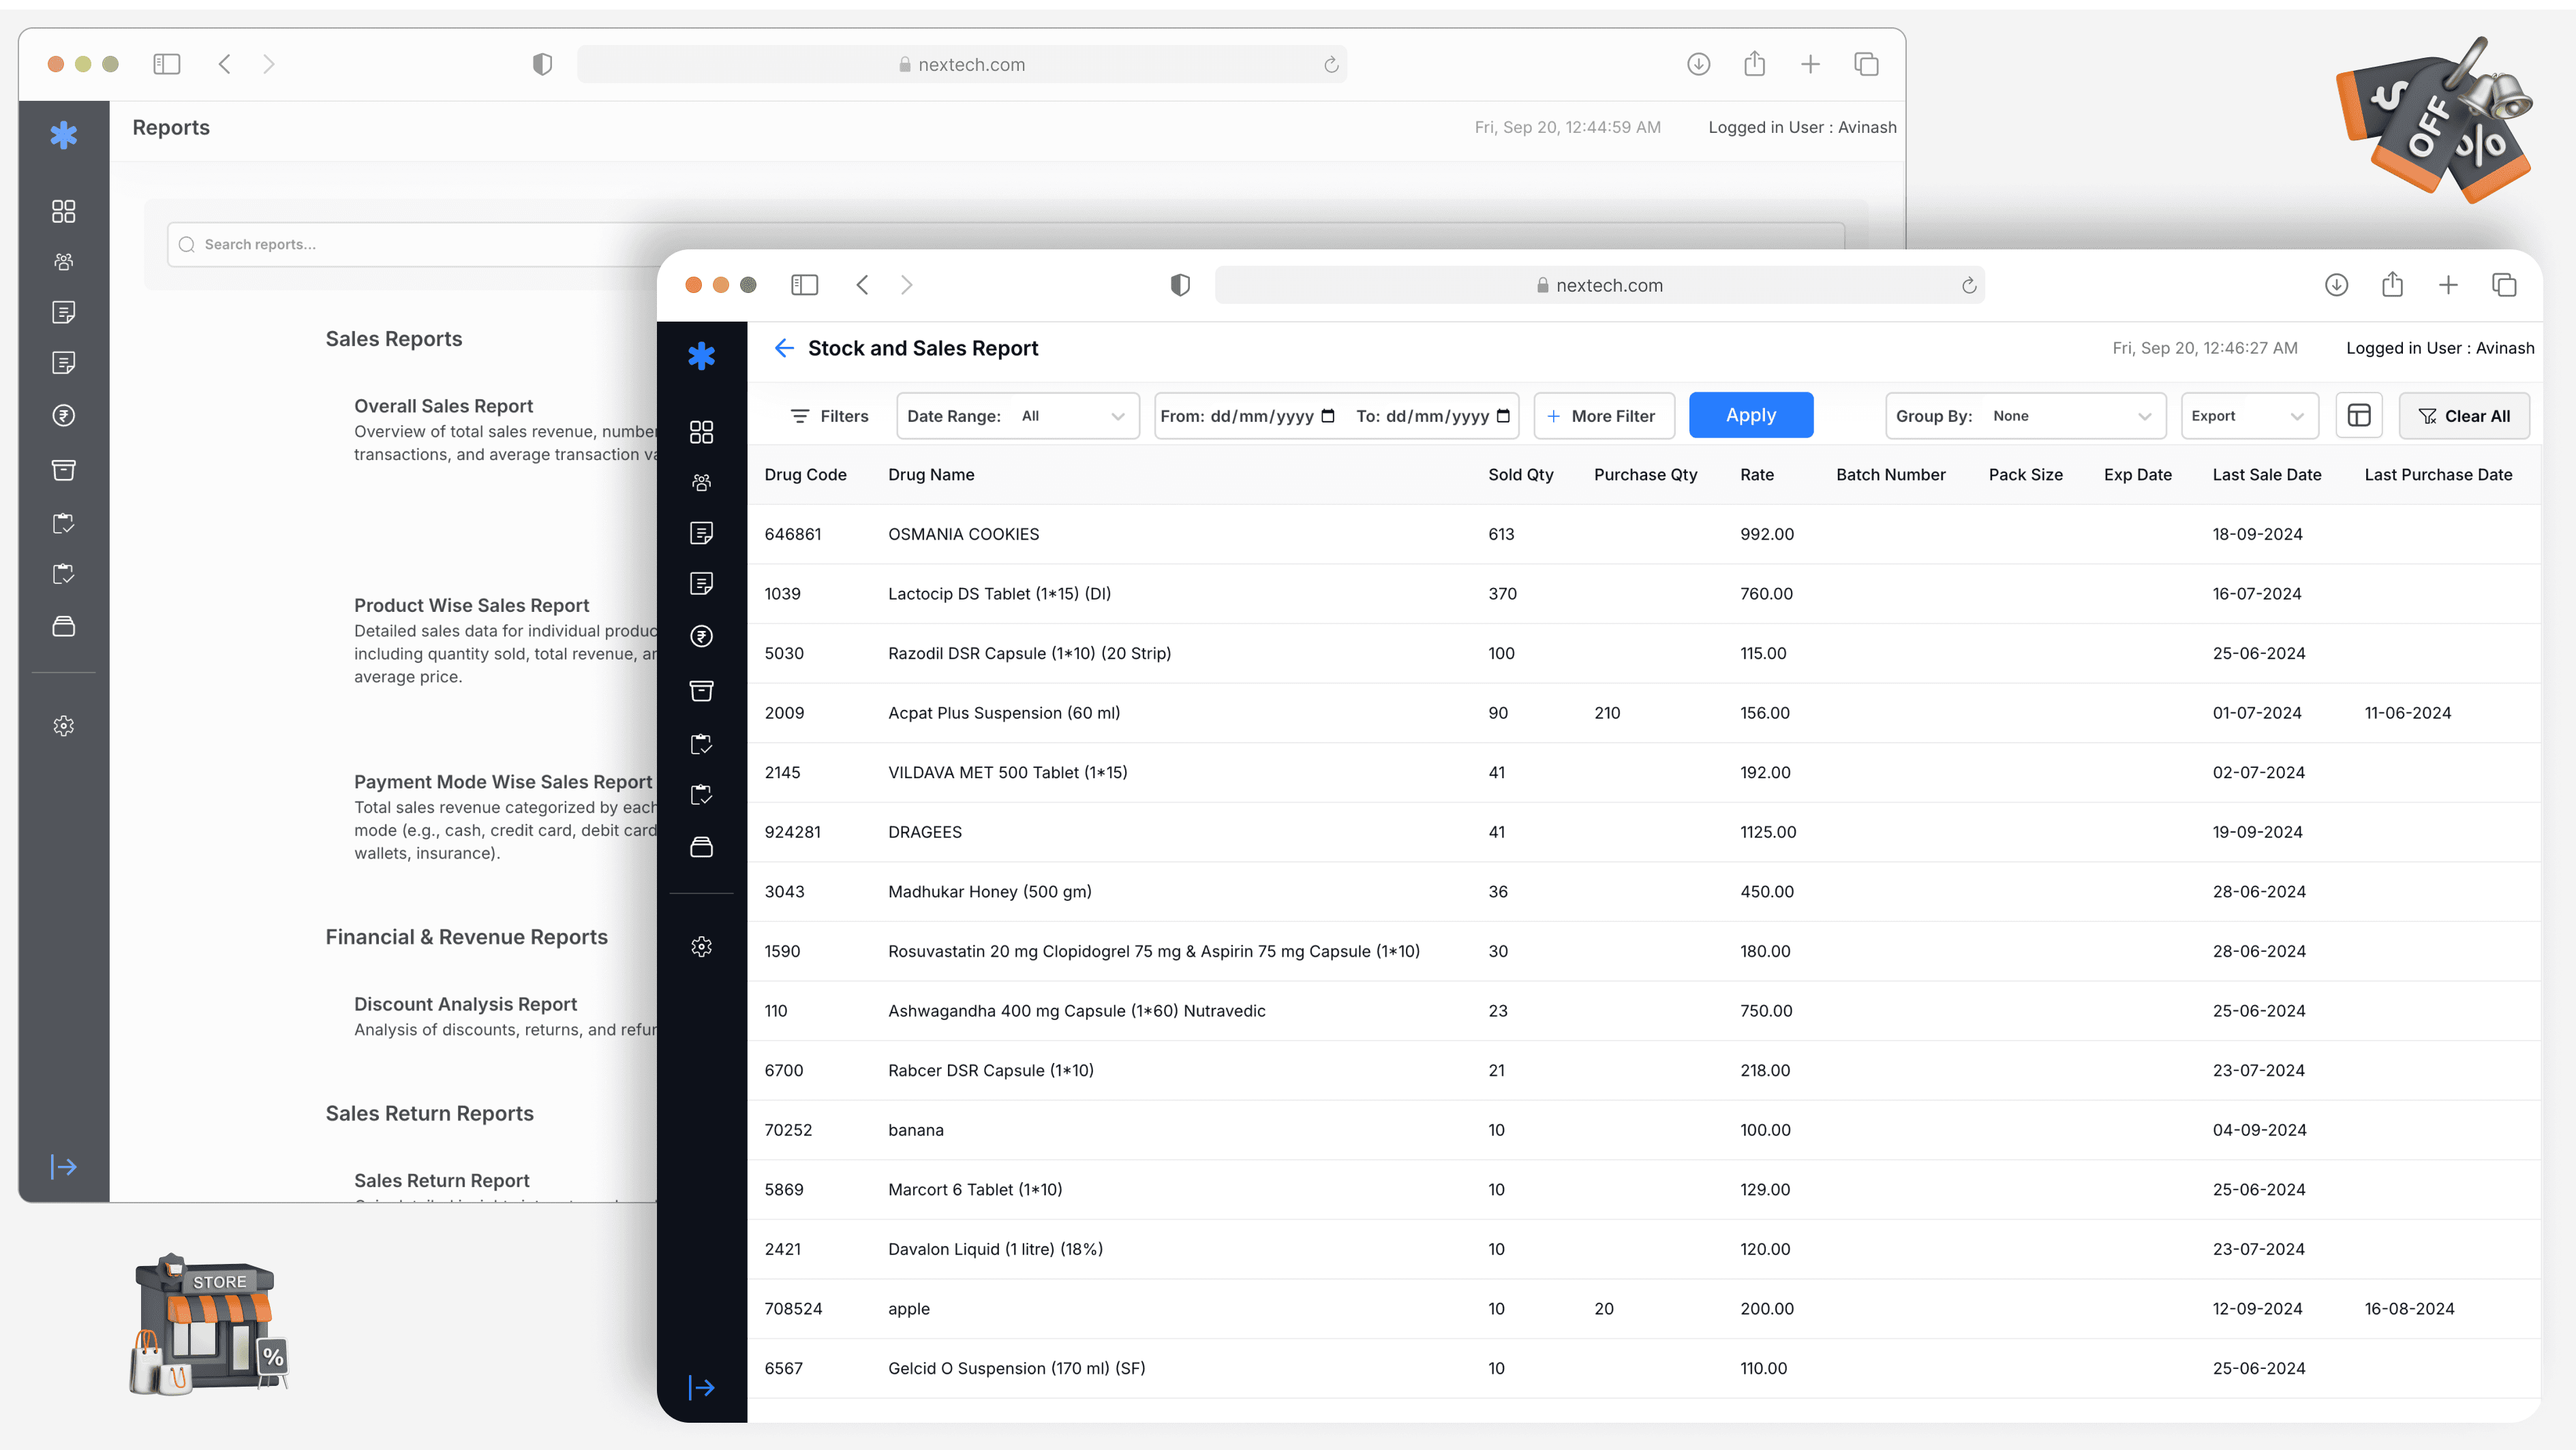Select OSMANIA COOKIES row name
This screenshot has width=2576, height=1450.
tap(963, 534)
